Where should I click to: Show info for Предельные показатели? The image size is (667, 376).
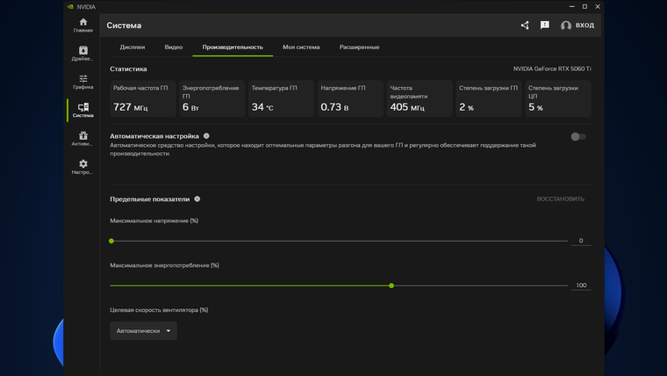pyautogui.click(x=197, y=199)
